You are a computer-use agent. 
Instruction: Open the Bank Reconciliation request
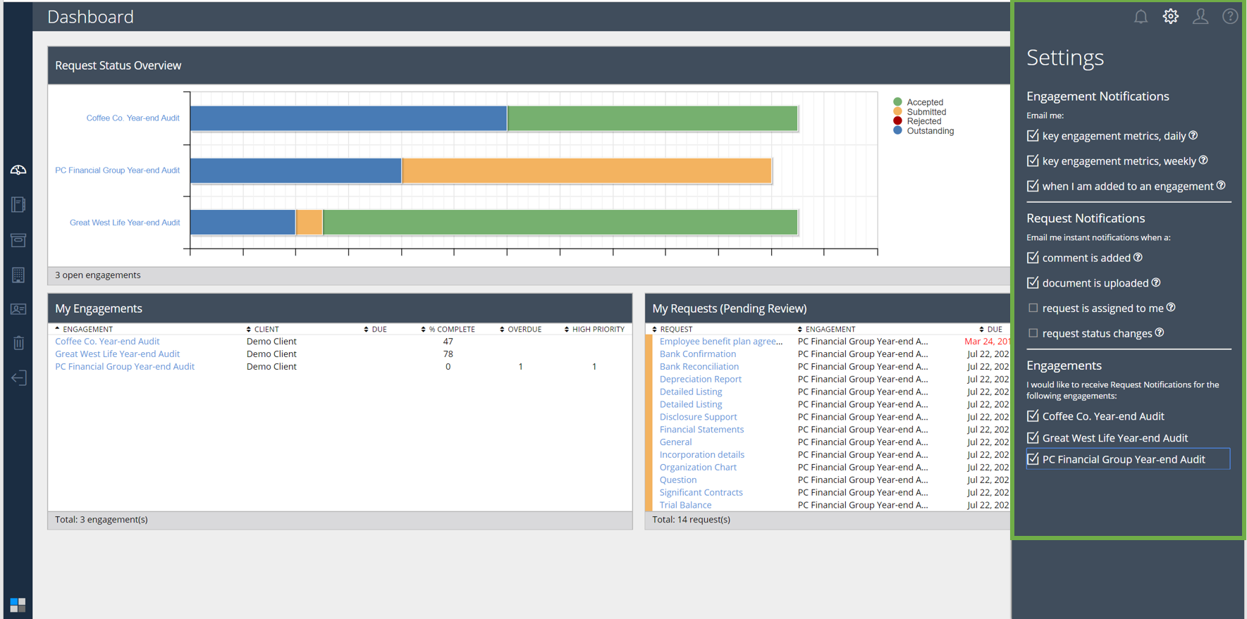[699, 367]
